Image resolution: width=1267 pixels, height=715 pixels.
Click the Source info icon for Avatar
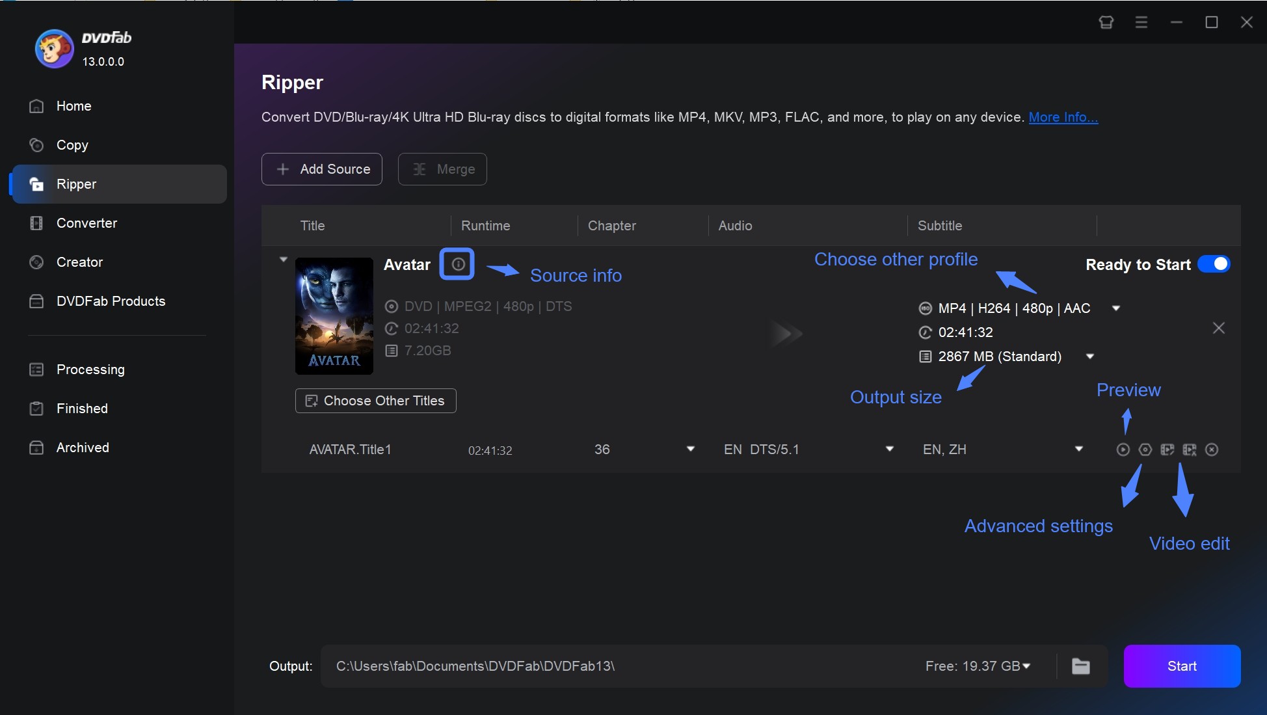(x=456, y=265)
